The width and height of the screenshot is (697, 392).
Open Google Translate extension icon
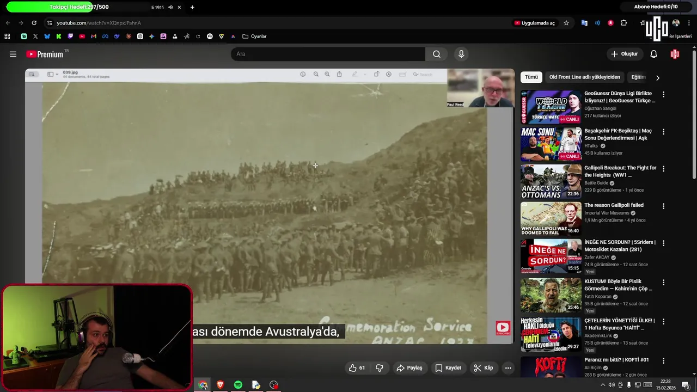pos(584,23)
